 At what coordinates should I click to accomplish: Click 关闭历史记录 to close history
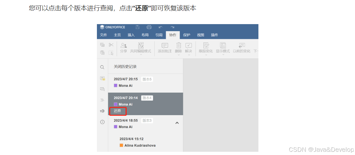pyautogui.click(x=125, y=67)
